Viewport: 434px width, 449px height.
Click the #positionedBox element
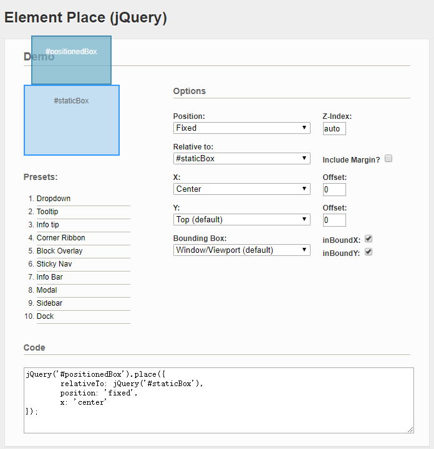click(71, 60)
